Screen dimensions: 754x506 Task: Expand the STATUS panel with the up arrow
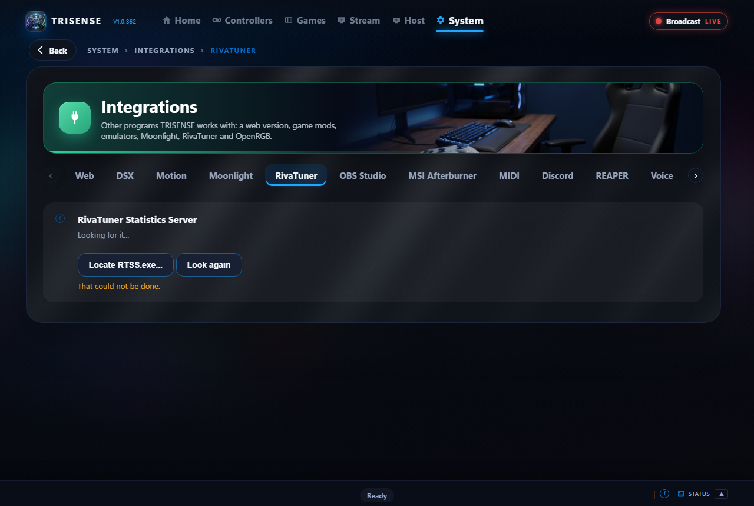721,494
